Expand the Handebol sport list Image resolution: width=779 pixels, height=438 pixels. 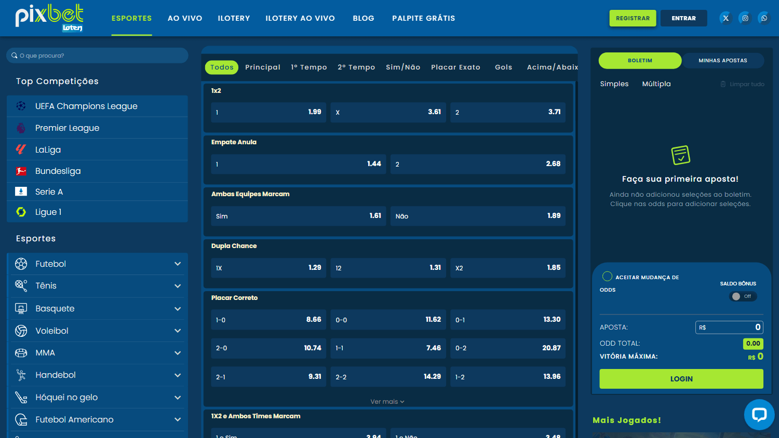click(x=178, y=375)
